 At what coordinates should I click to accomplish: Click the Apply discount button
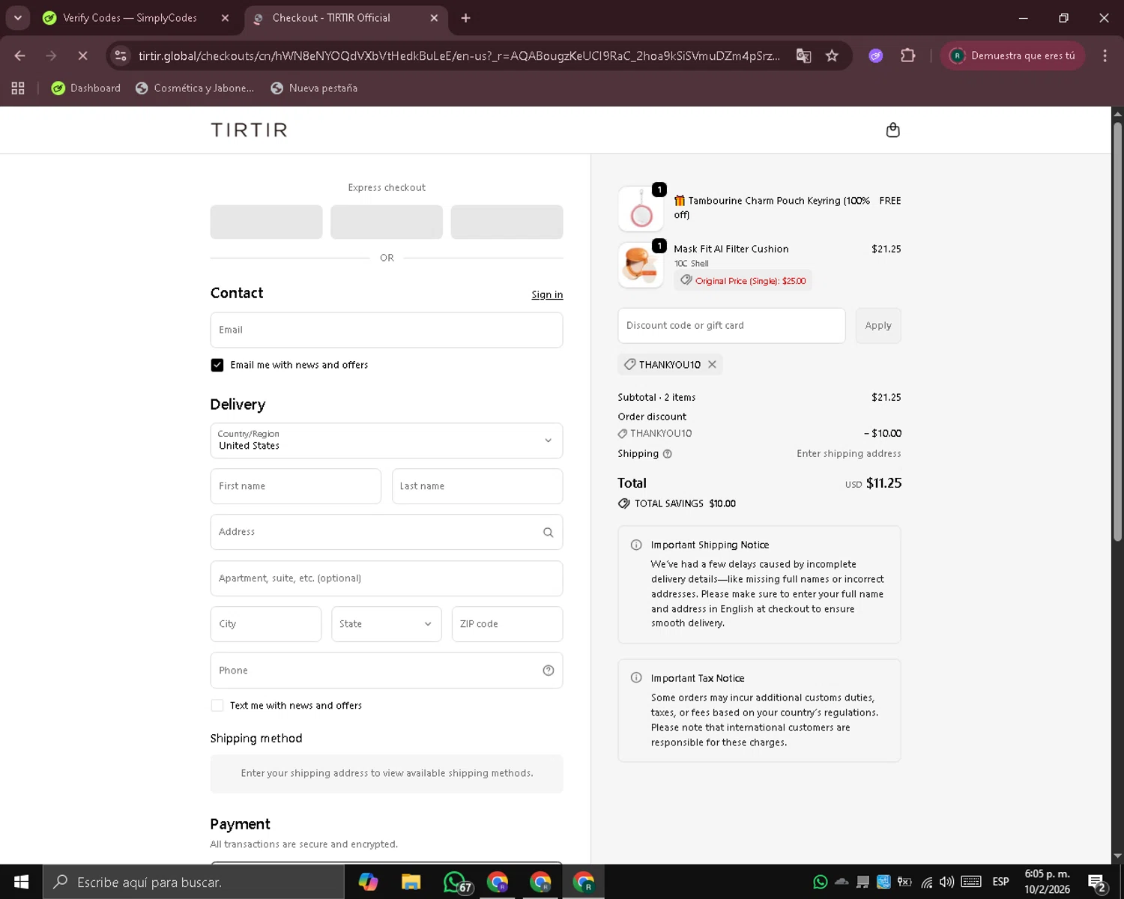878,326
